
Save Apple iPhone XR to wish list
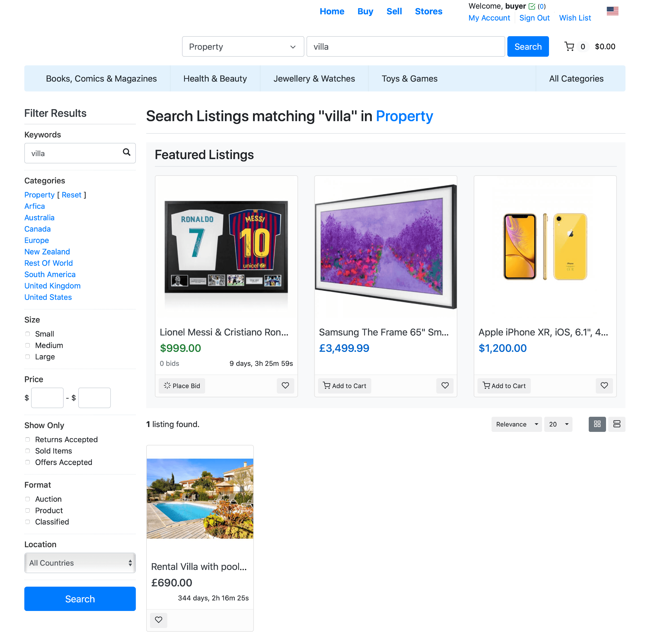(x=604, y=385)
